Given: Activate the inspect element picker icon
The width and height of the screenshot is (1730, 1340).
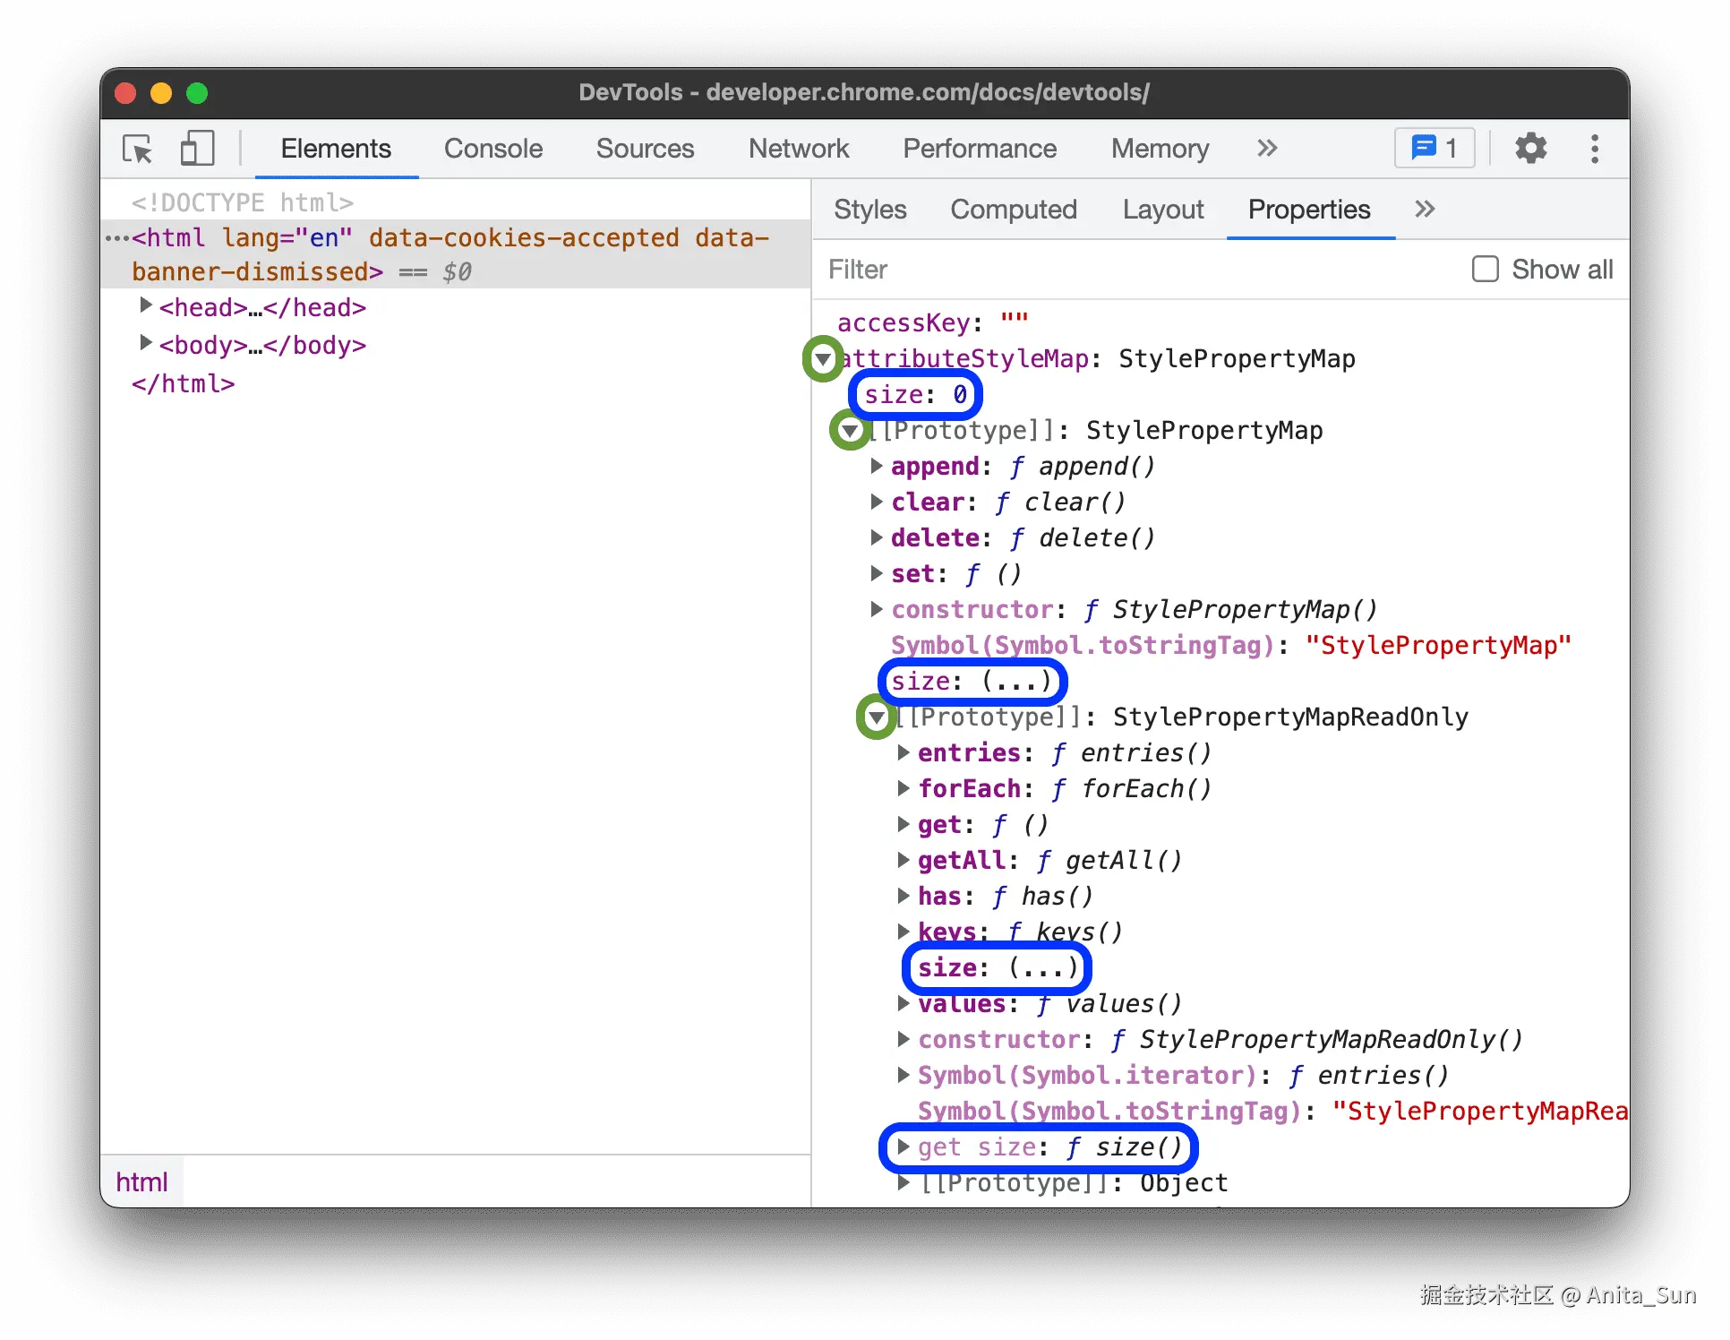Looking at the screenshot, I should click(138, 149).
